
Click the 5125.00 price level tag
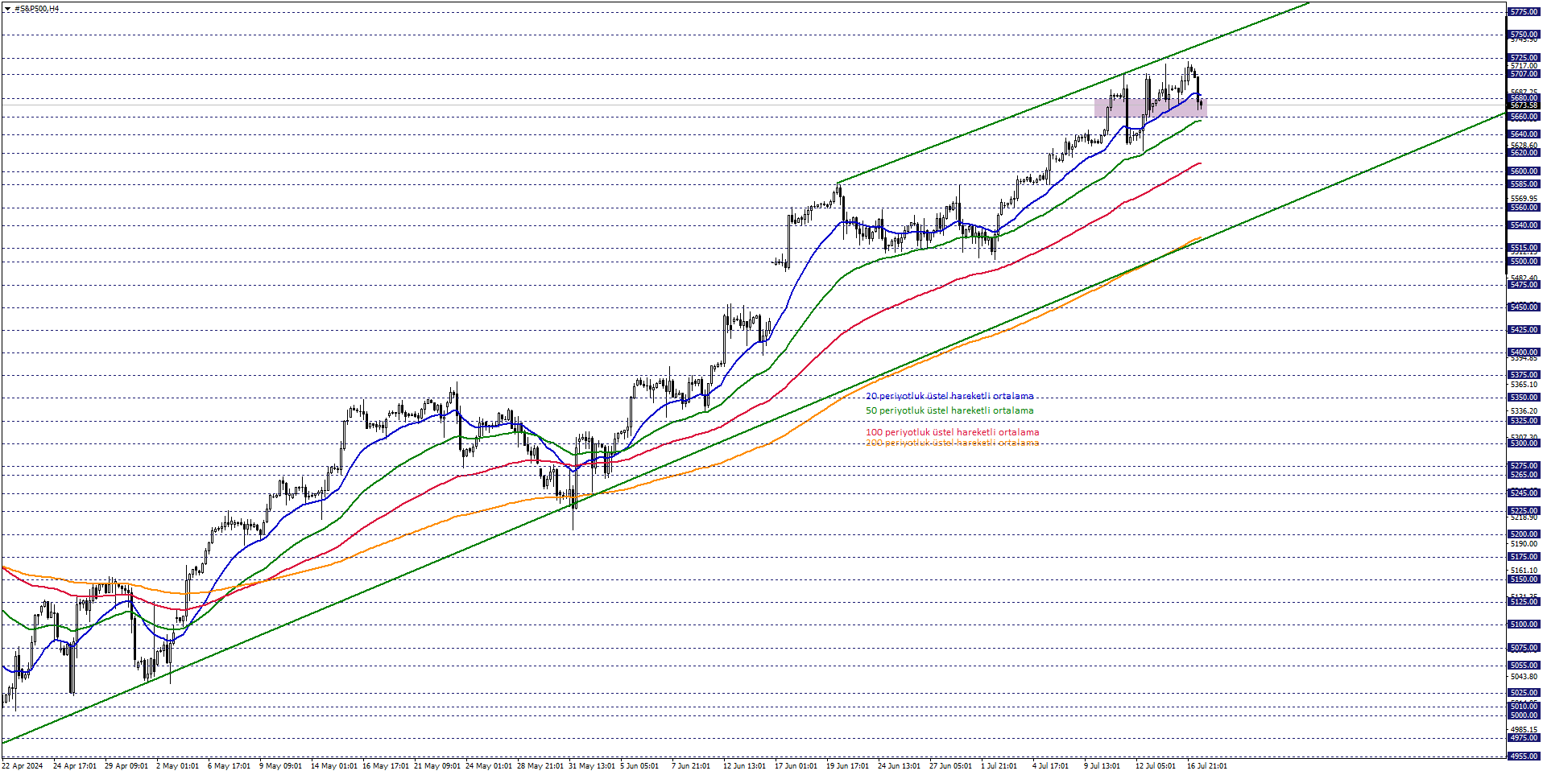point(1524,602)
